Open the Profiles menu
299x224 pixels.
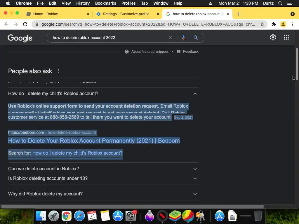pos(128,3)
